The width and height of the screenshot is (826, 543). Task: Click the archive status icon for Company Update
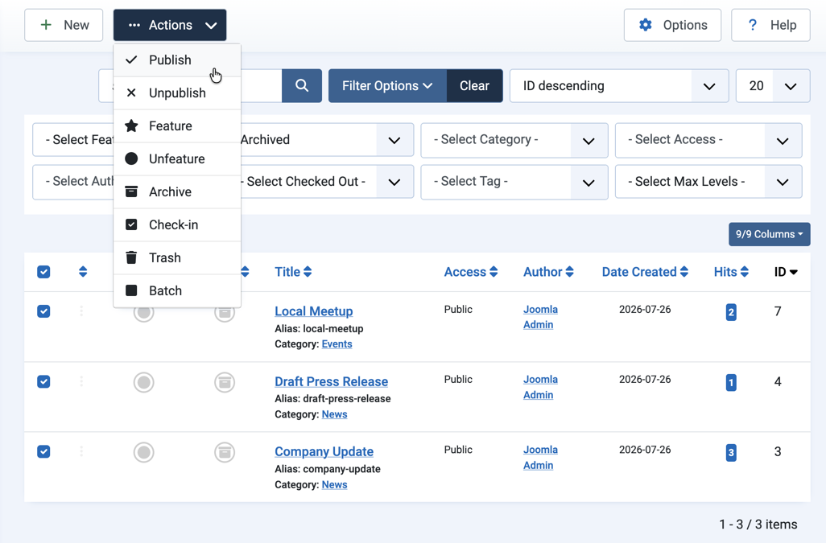[225, 452]
